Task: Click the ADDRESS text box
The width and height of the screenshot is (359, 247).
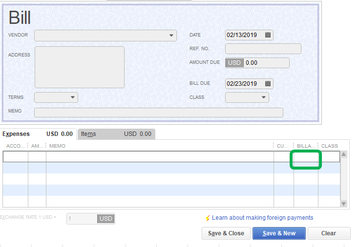Action: coord(80,67)
